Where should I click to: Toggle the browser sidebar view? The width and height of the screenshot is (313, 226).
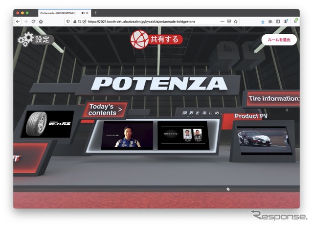coord(278,22)
